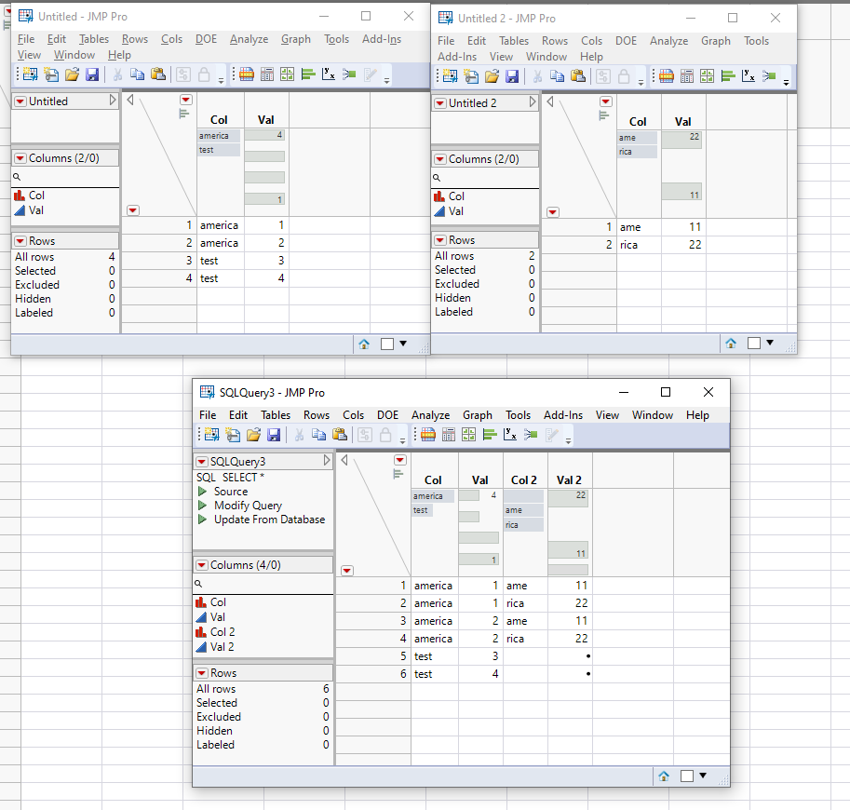The image size is (850, 810).
Task: Open Rows red triangle menu in Untitled 2
Action: 440,240
